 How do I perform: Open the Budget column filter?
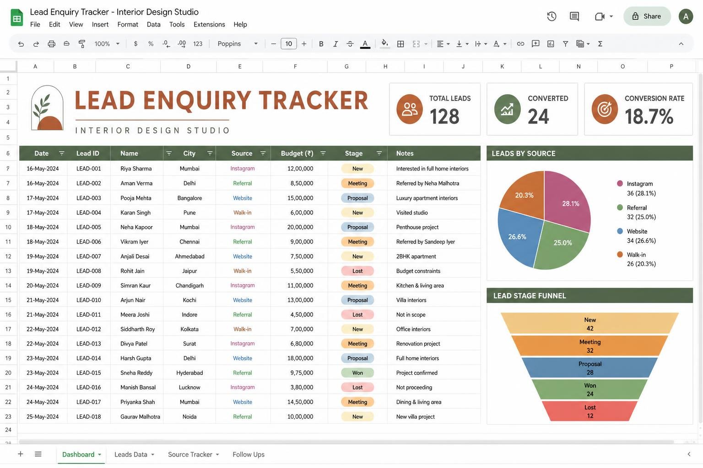323,153
